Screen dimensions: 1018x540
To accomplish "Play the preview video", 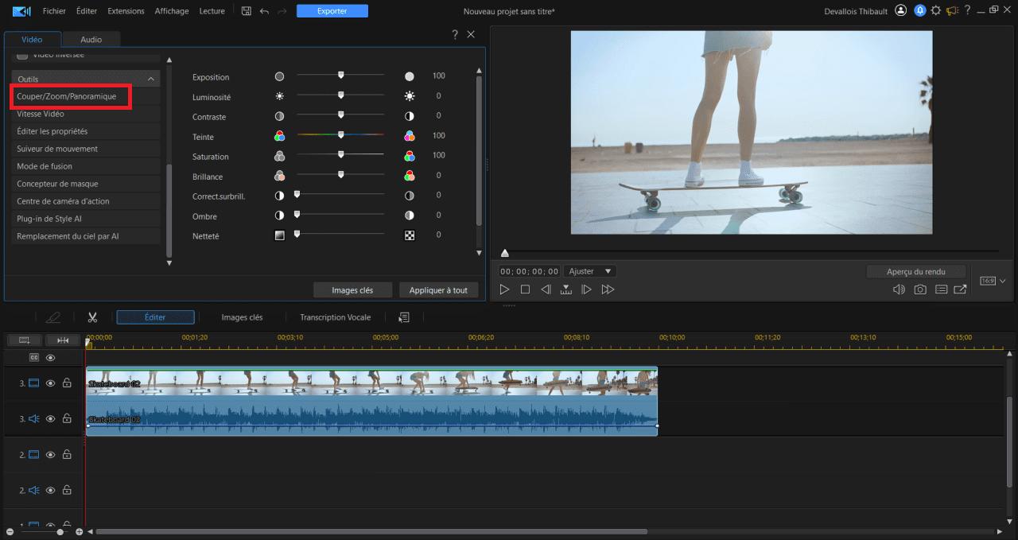I will pyautogui.click(x=504, y=289).
